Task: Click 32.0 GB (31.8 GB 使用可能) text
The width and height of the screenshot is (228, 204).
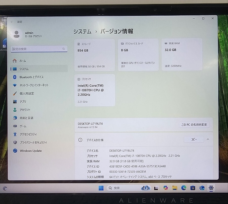Action: pos(126,161)
